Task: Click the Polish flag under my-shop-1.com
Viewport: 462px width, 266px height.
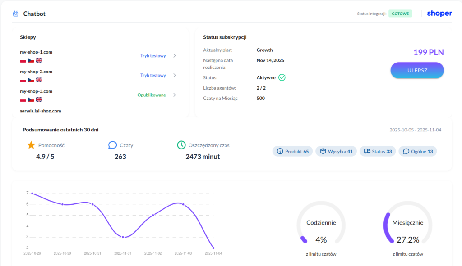Action: tap(23, 60)
